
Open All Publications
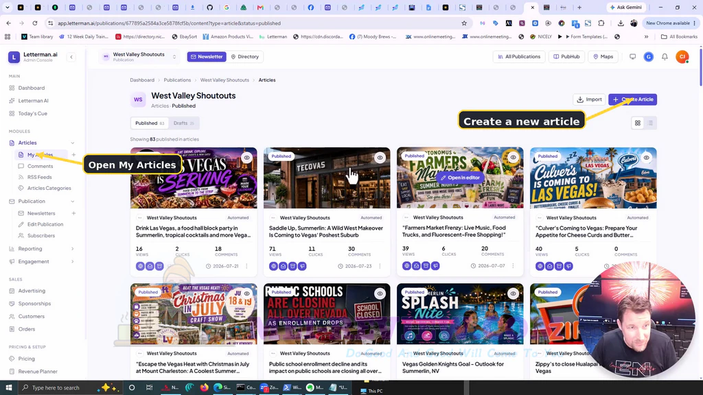pyautogui.click(x=519, y=57)
